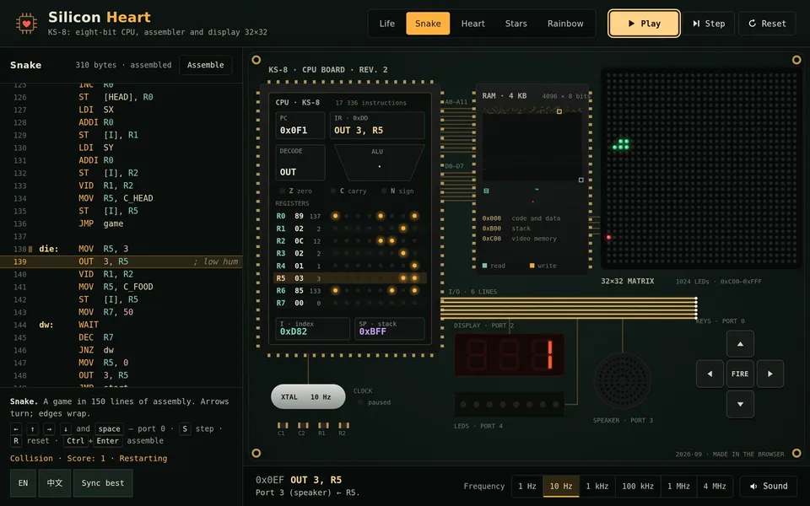The width and height of the screenshot is (810, 506).
Task: Select the R0 register row
Action: pos(350,216)
